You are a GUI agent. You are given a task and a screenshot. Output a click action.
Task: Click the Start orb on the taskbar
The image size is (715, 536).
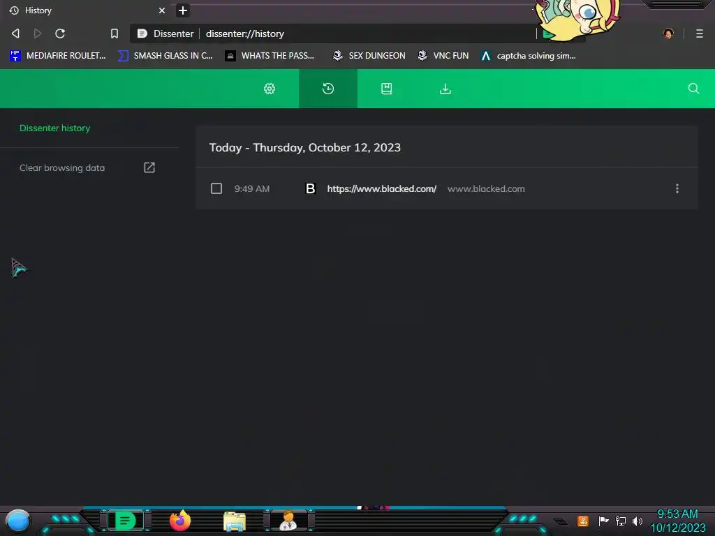(x=18, y=521)
